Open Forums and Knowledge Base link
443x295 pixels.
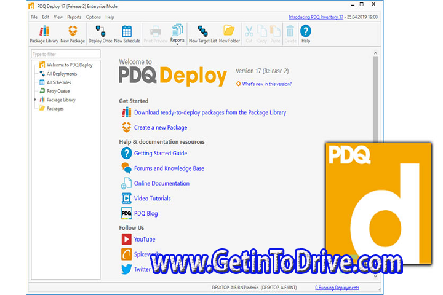tap(169, 168)
